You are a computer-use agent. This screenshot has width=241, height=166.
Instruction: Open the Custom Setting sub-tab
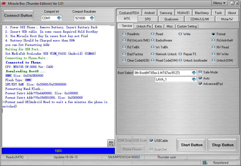point(187,26)
